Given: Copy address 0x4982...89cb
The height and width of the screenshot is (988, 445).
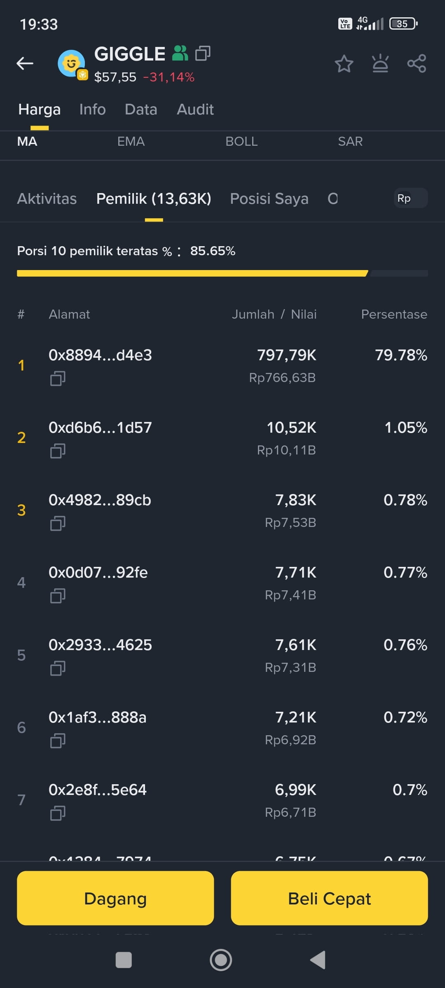Looking at the screenshot, I should [58, 523].
